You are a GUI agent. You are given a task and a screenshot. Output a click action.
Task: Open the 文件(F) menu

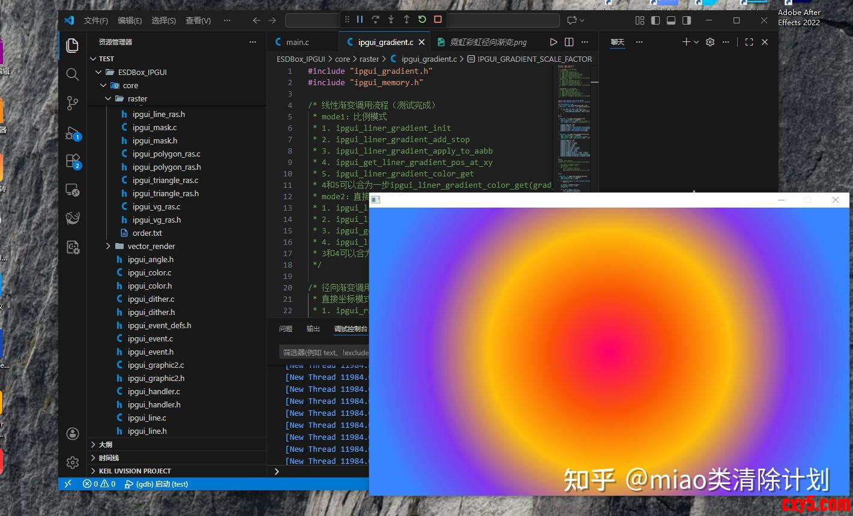[x=96, y=20]
